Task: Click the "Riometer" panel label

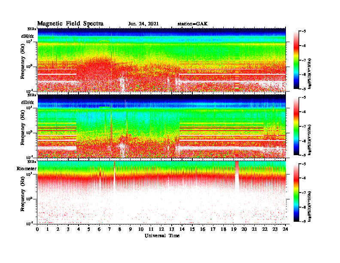Action: 27,168
